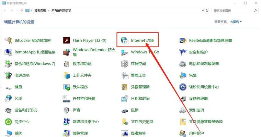Open the 程序和功能 icon
Image resolution: width=261 pixels, height=137 pixels.
click(x=67, y=64)
